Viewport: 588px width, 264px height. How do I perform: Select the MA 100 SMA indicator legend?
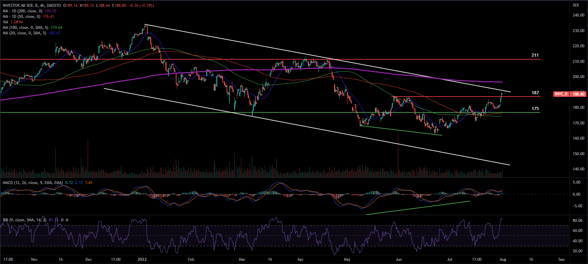click(x=25, y=28)
